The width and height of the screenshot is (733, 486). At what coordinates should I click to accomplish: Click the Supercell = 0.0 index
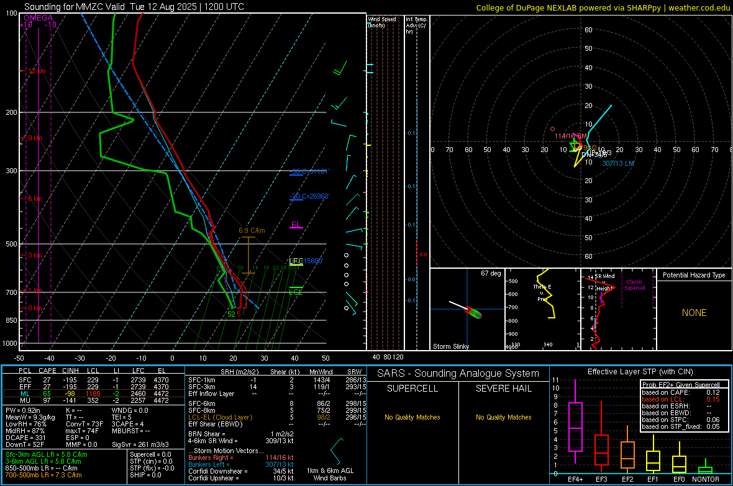click(x=150, y=454)
